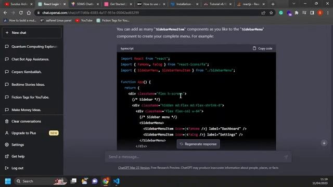This screenshot has width=333, height=187.
Task: Click the Clear conversations trash icon
Action: (7, 121)
